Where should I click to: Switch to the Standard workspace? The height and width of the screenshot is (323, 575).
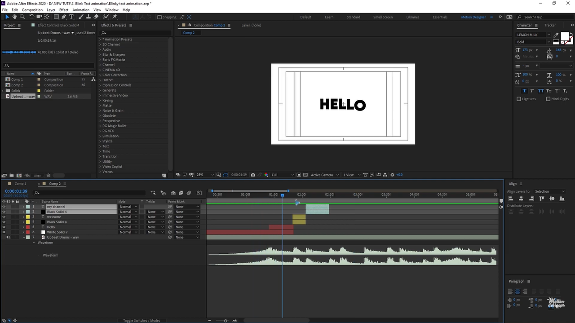(353, 17)
